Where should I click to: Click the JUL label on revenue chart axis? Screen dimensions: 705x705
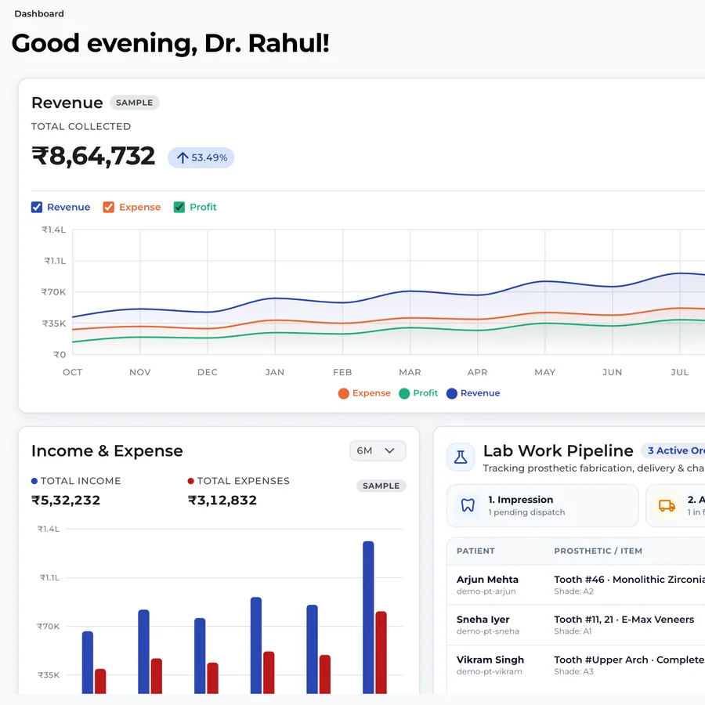(x=680, y=372)
